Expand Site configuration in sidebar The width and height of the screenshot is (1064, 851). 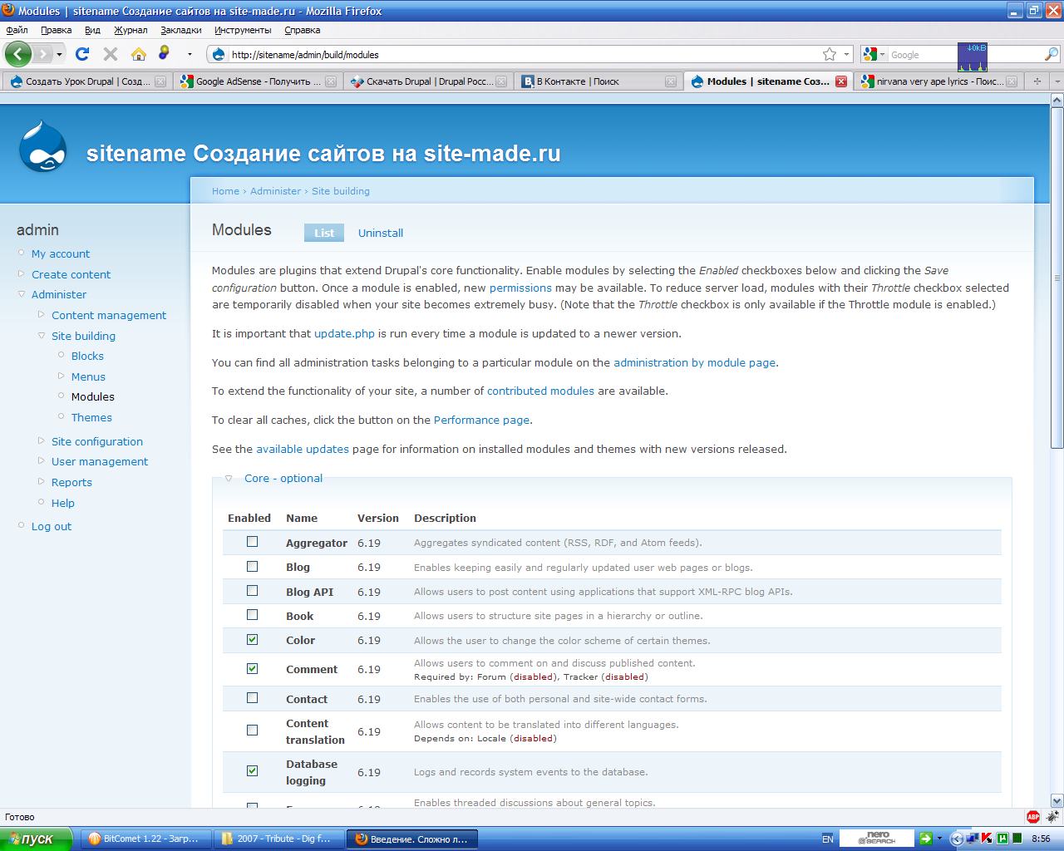pos(42,441)
